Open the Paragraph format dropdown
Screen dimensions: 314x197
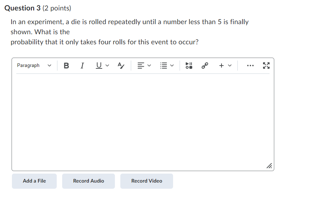(34, 66)
